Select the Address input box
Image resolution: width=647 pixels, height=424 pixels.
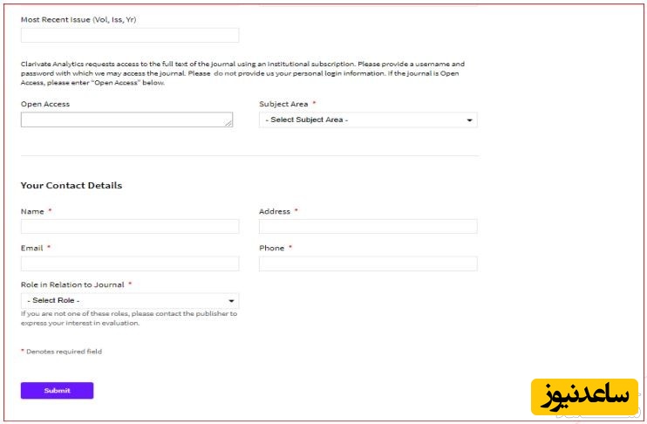(368, 227)
